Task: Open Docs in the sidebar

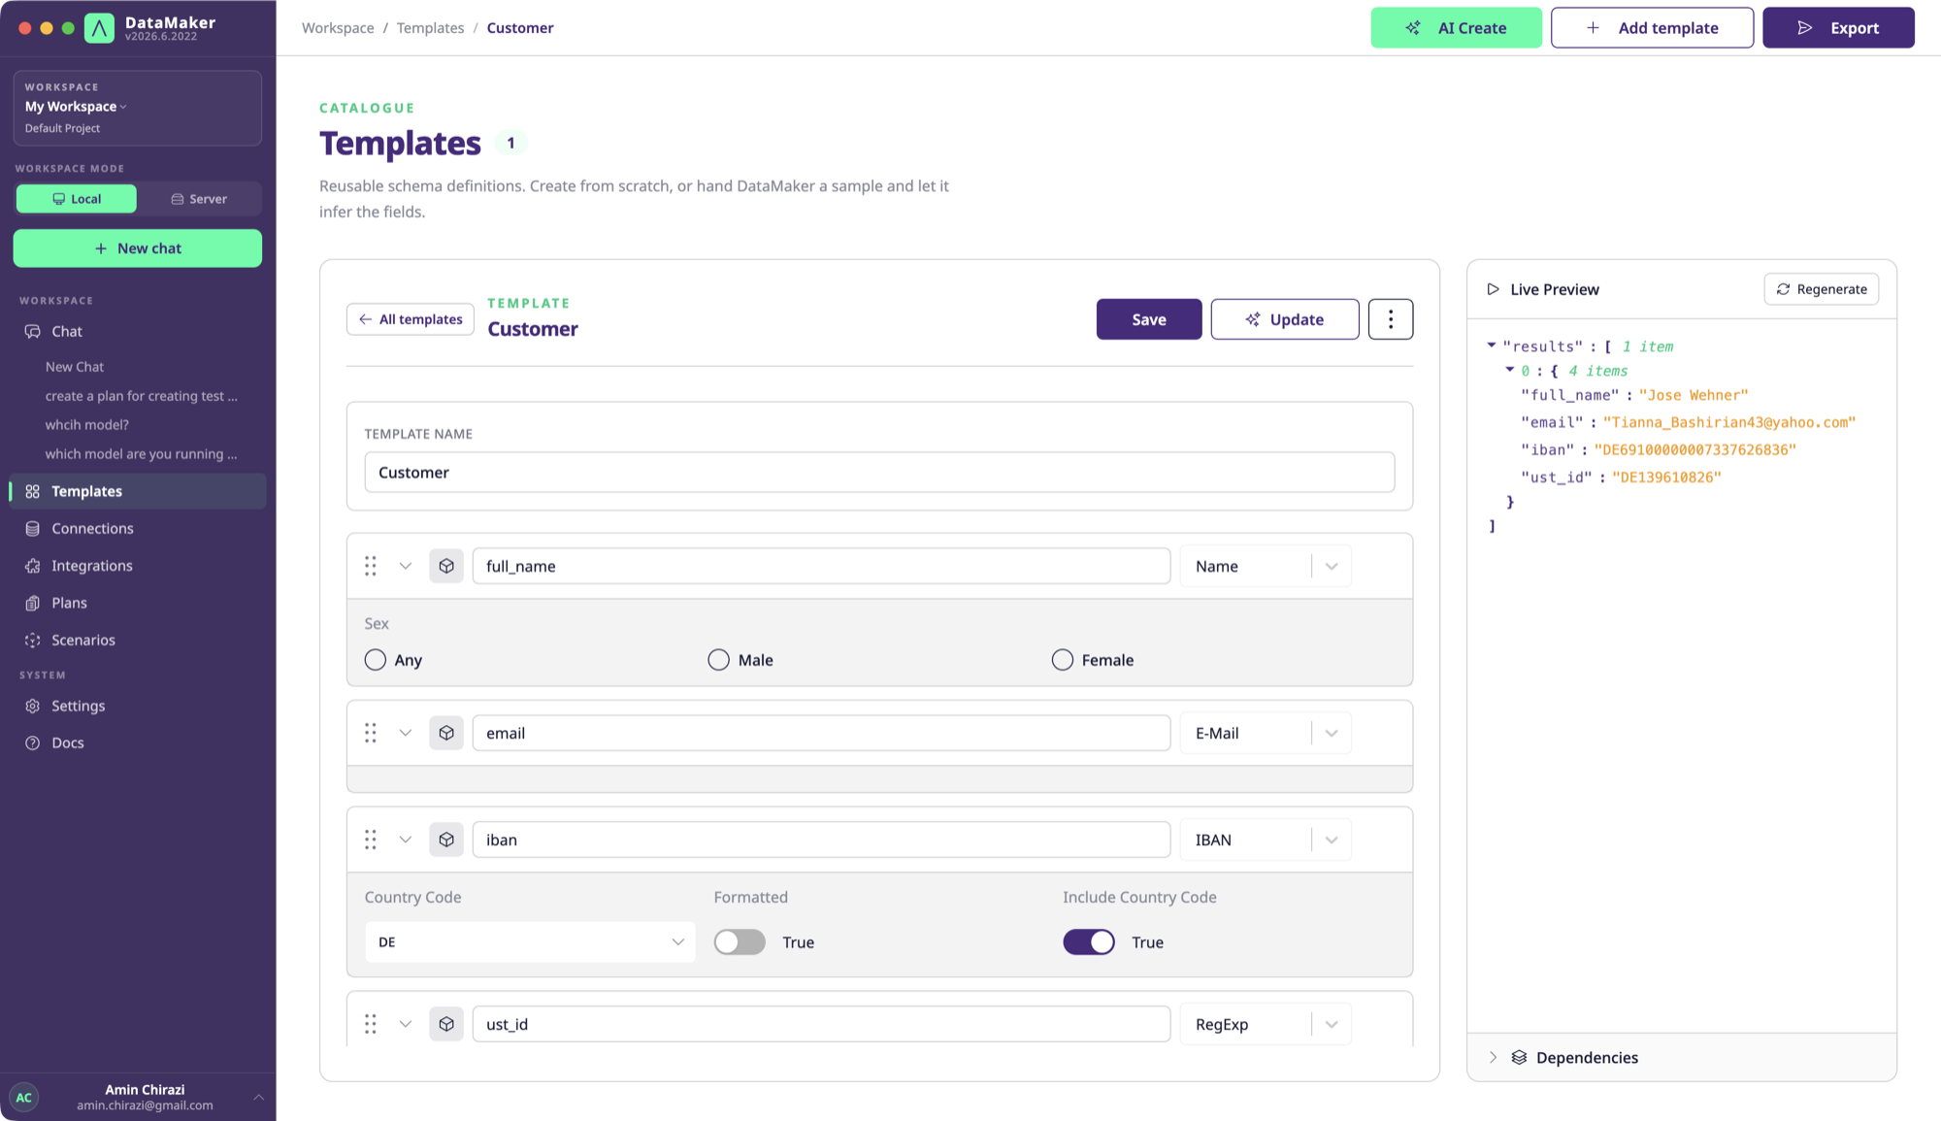Action: tap(138, 742)
